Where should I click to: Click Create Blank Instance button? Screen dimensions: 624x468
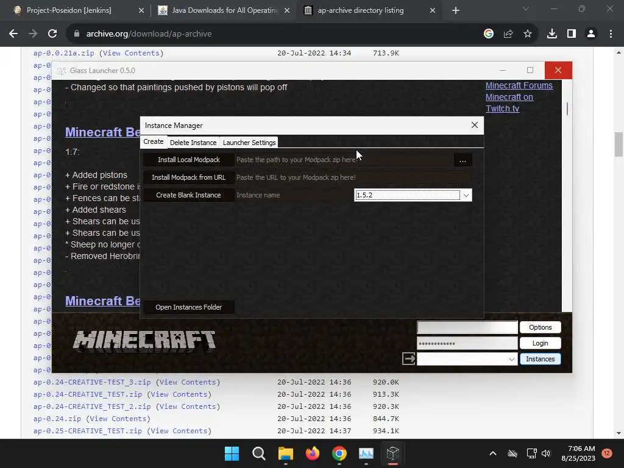[189, 195]
